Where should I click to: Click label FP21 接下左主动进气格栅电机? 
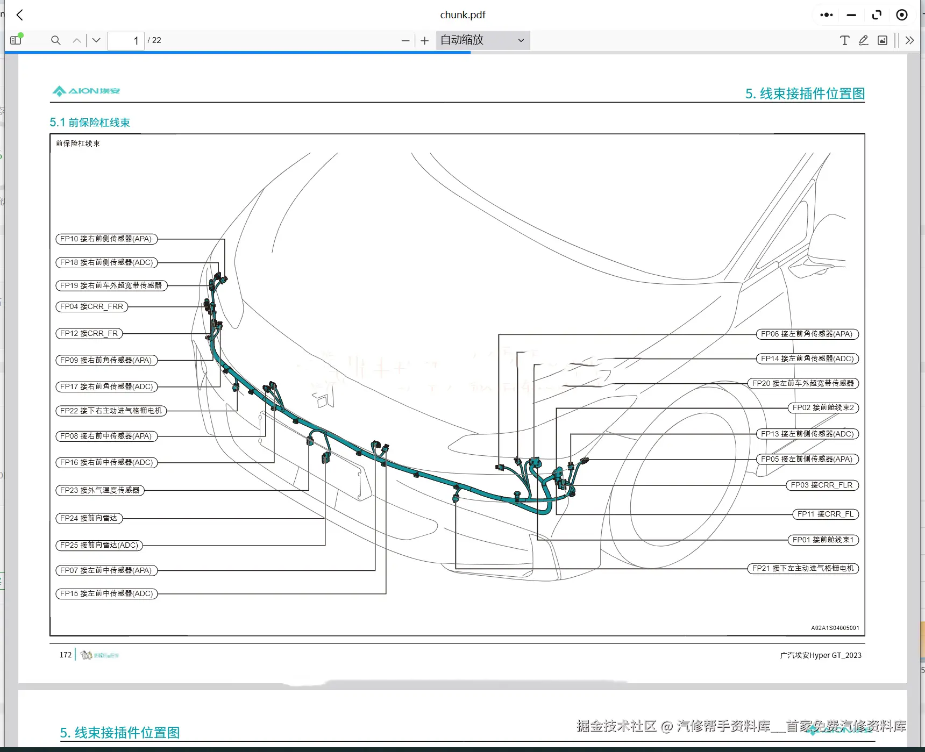click(803, 568)
